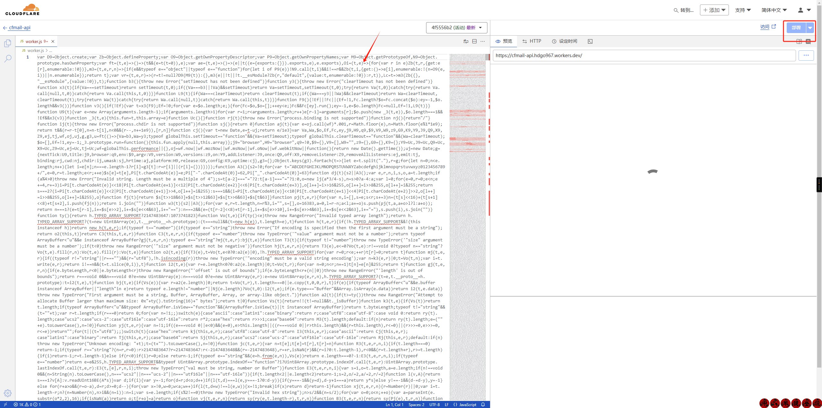
Task: Click the documentation book icon
Action: pyautogui.click(x=799, y=41)
